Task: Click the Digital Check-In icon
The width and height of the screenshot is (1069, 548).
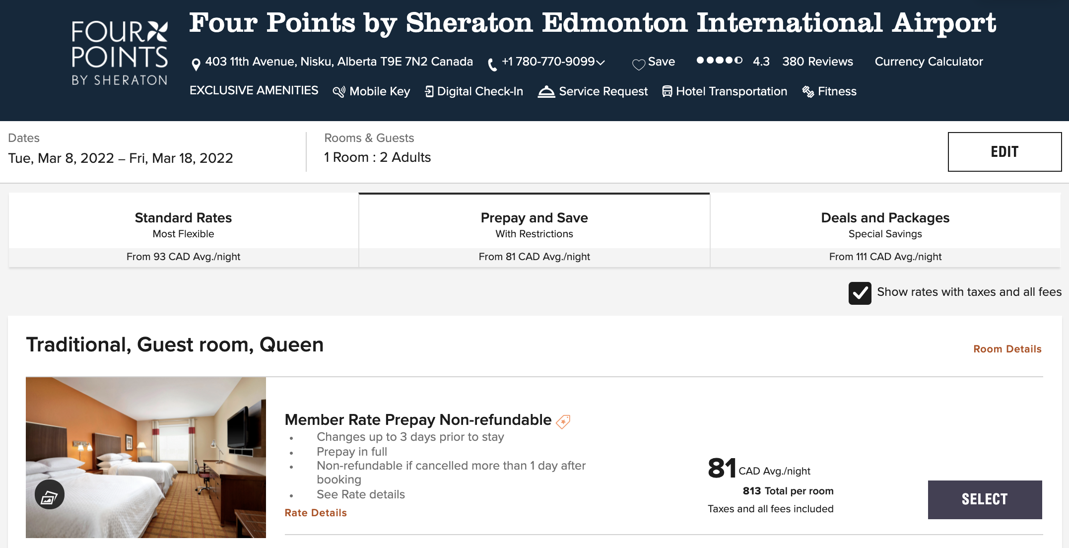Action: (x=429, y=92)
